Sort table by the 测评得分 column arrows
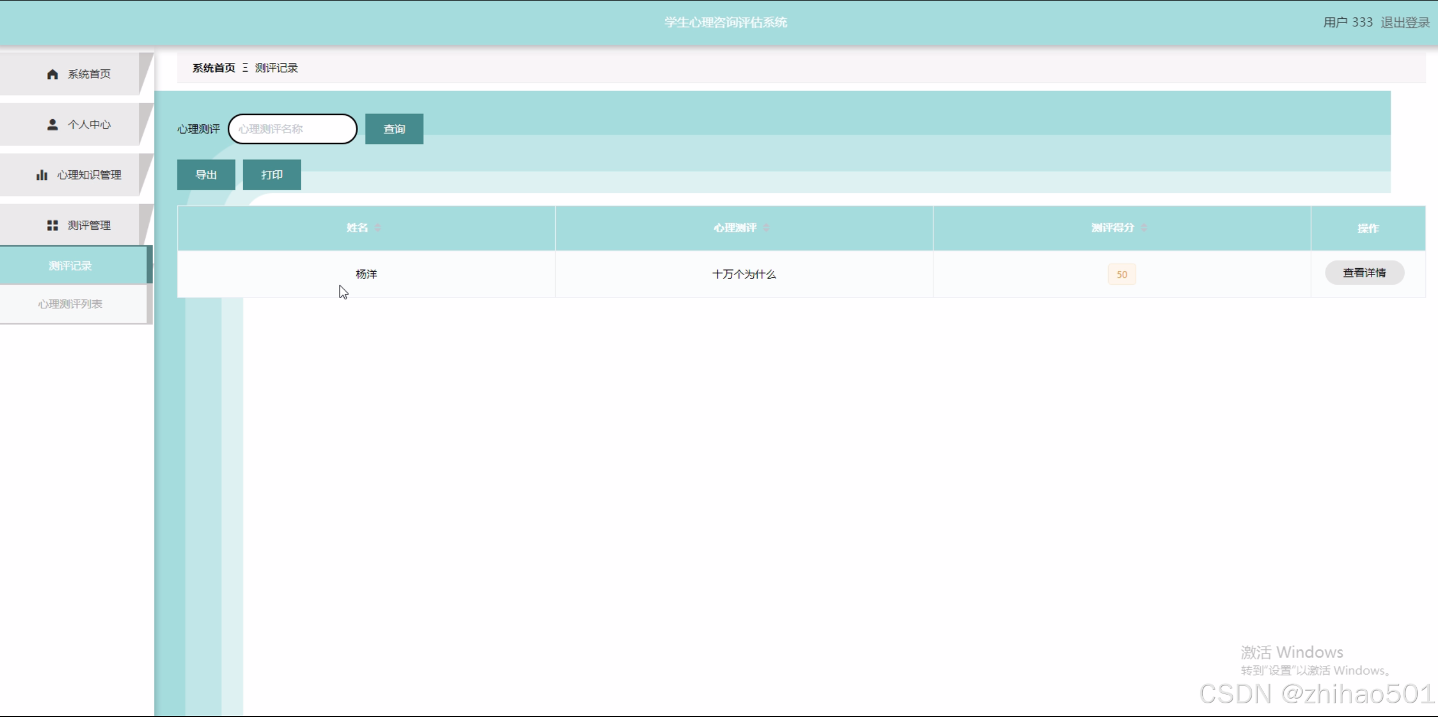The height and width of the screenshot is (717, 1438). click(x=1144, y=228)
